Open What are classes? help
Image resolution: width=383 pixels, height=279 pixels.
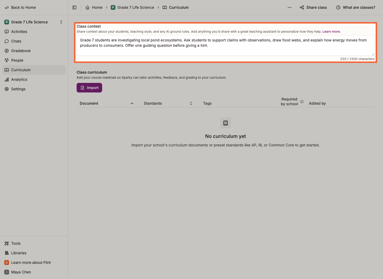(x=356, y=7)
